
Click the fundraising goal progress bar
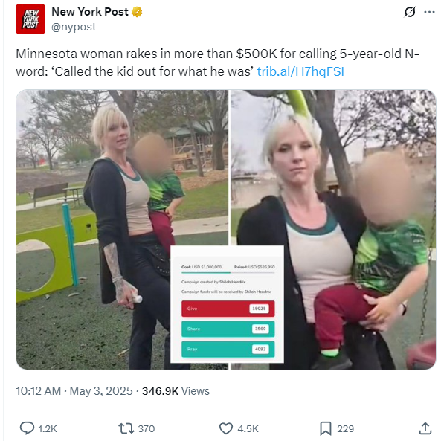(228, 272)
